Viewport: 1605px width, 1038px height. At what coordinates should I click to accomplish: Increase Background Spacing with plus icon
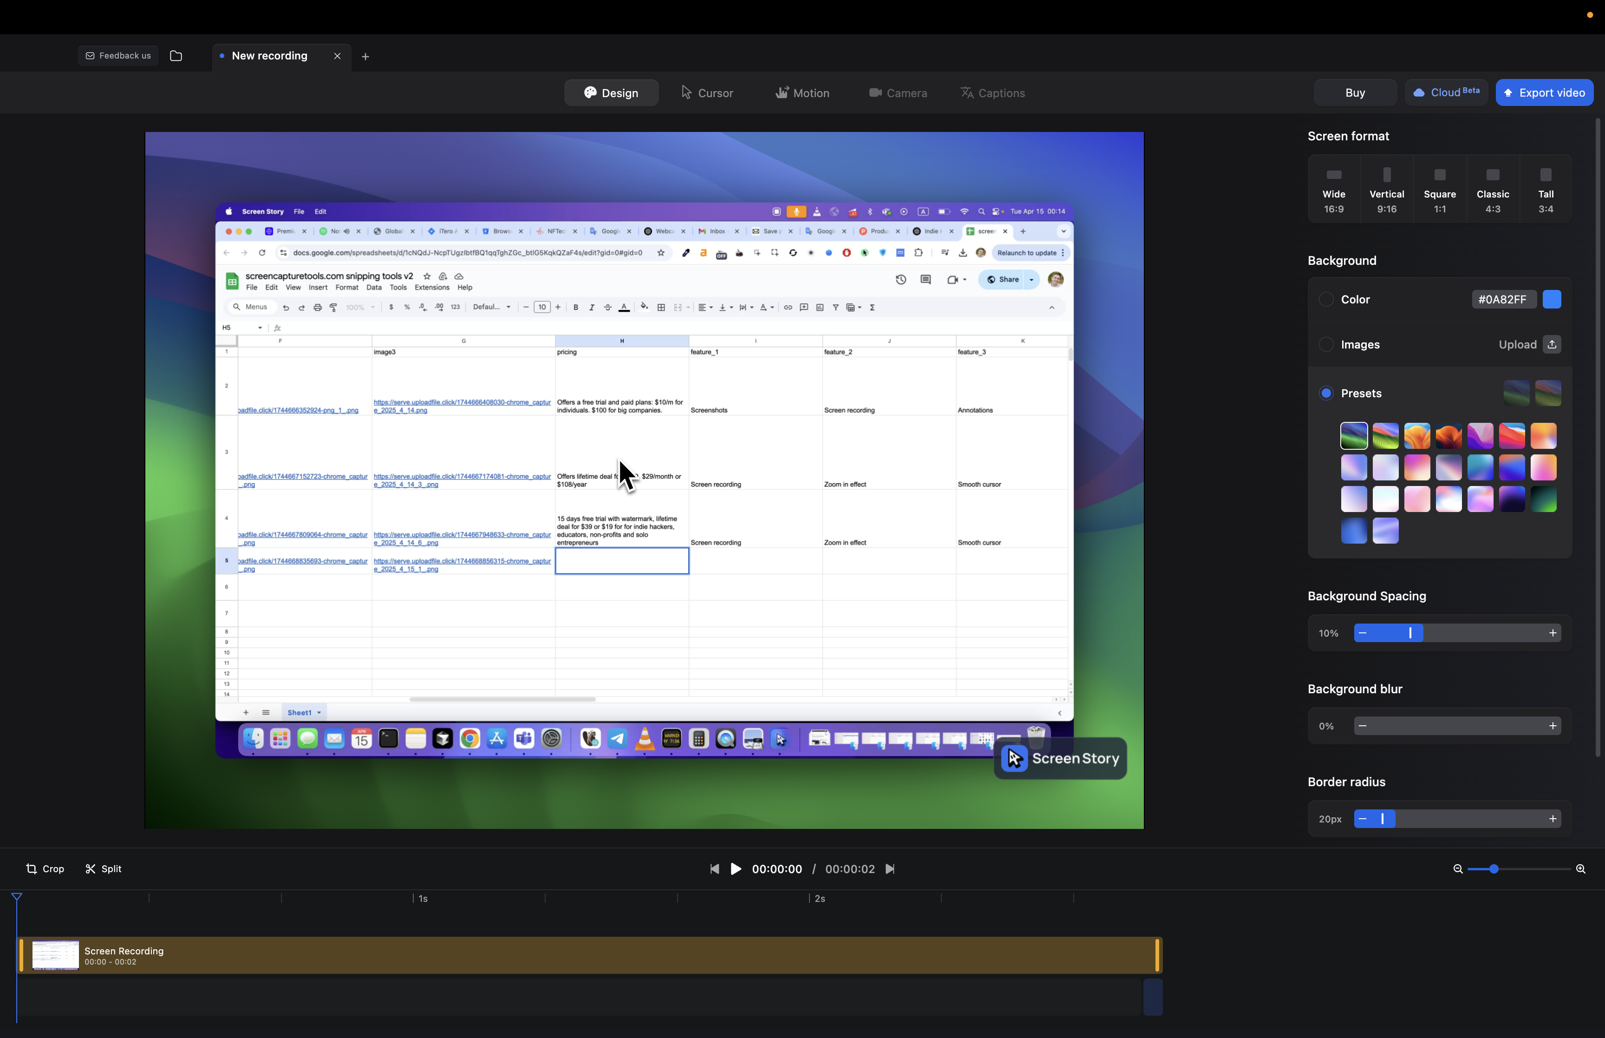(x=1553, y=633)
